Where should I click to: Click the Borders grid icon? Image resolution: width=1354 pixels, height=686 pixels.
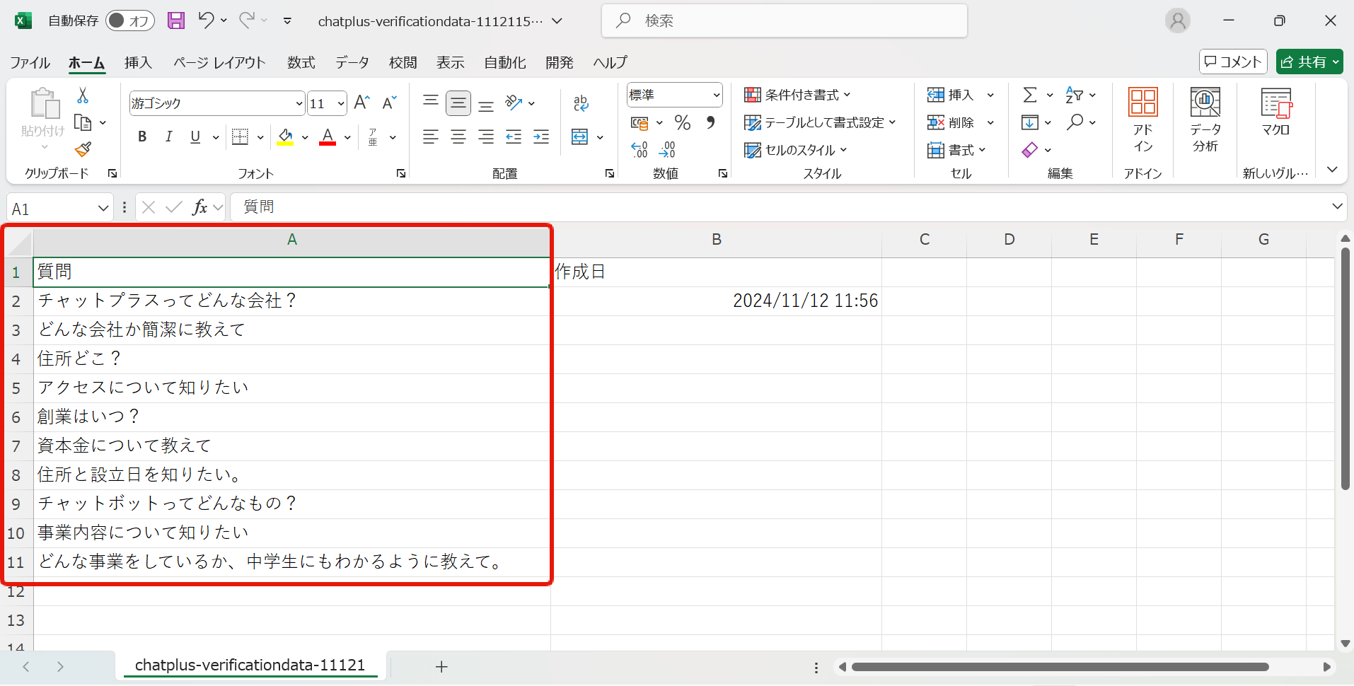241,136
